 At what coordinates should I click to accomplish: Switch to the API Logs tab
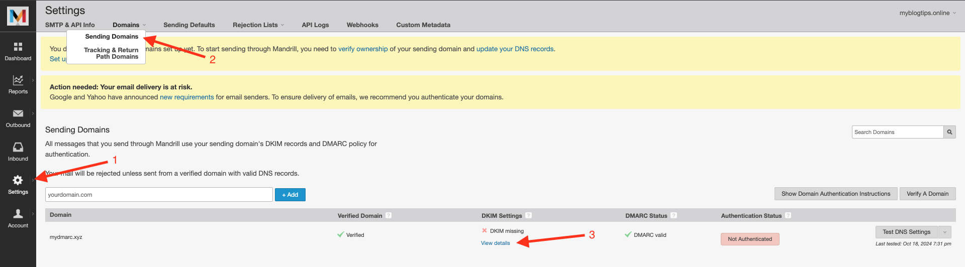(315, 25)
